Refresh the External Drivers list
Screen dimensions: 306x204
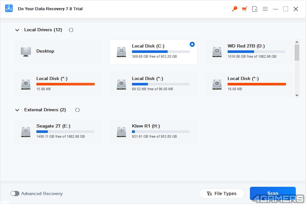(x=77, y=110)
